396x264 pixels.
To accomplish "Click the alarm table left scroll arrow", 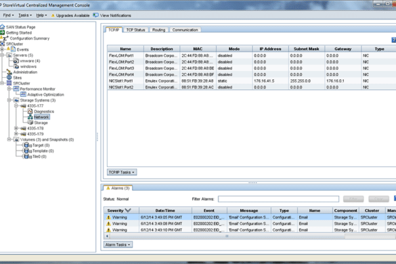I will [x=107, y=236].
